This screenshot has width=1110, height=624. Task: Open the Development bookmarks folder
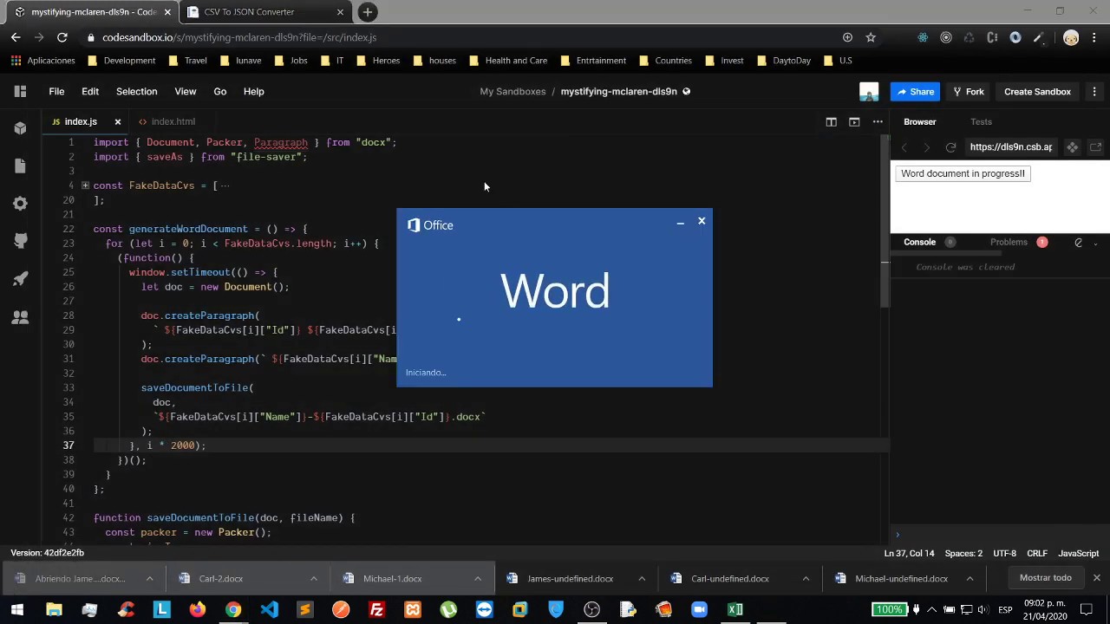[x=121, y=61]
